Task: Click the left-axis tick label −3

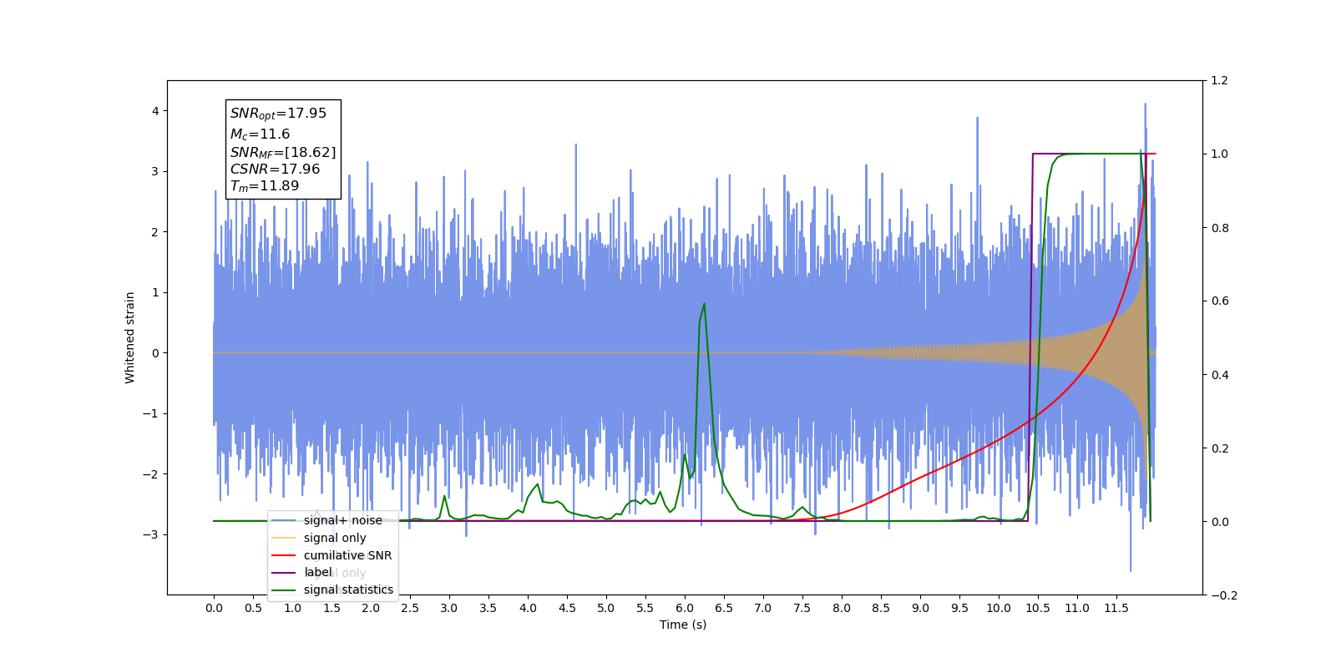Action: (x=151, y=534)
